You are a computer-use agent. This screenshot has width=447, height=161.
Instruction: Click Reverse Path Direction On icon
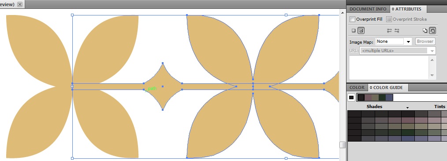click(397, 30)
